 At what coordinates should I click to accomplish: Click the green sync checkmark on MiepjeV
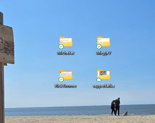pyautogui.click(x=99, y=46)
